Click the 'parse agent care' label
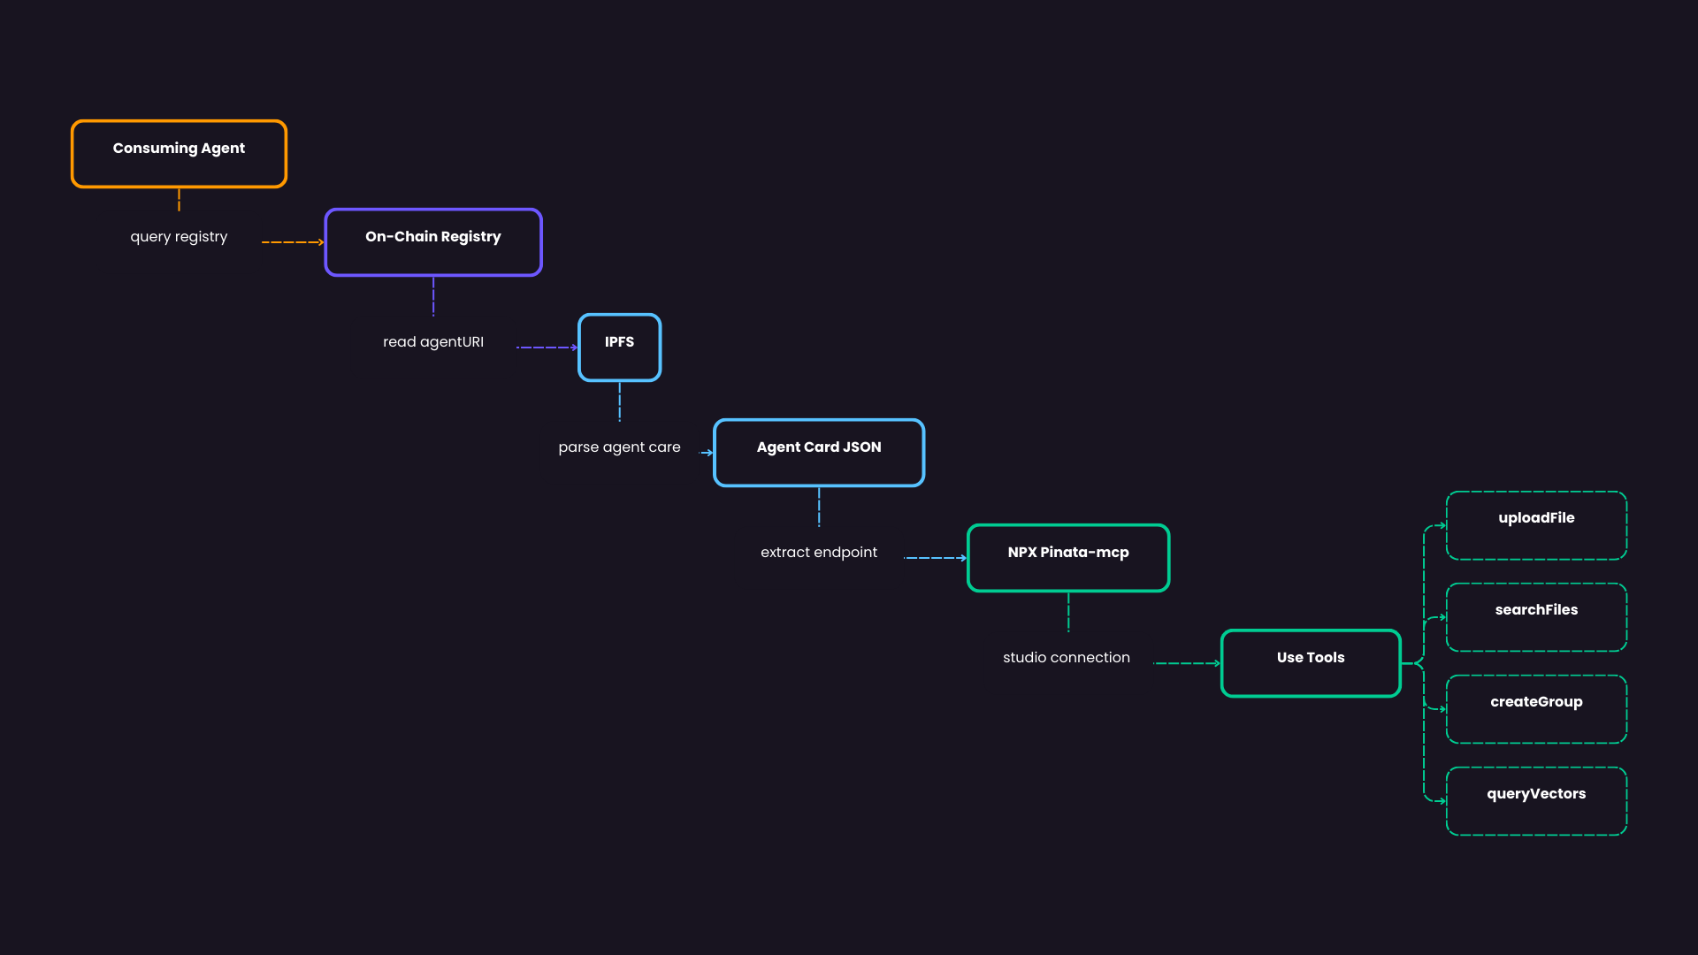Image resolution: width=1698 pixels, height=955 pixels. [x=619, y=447]
